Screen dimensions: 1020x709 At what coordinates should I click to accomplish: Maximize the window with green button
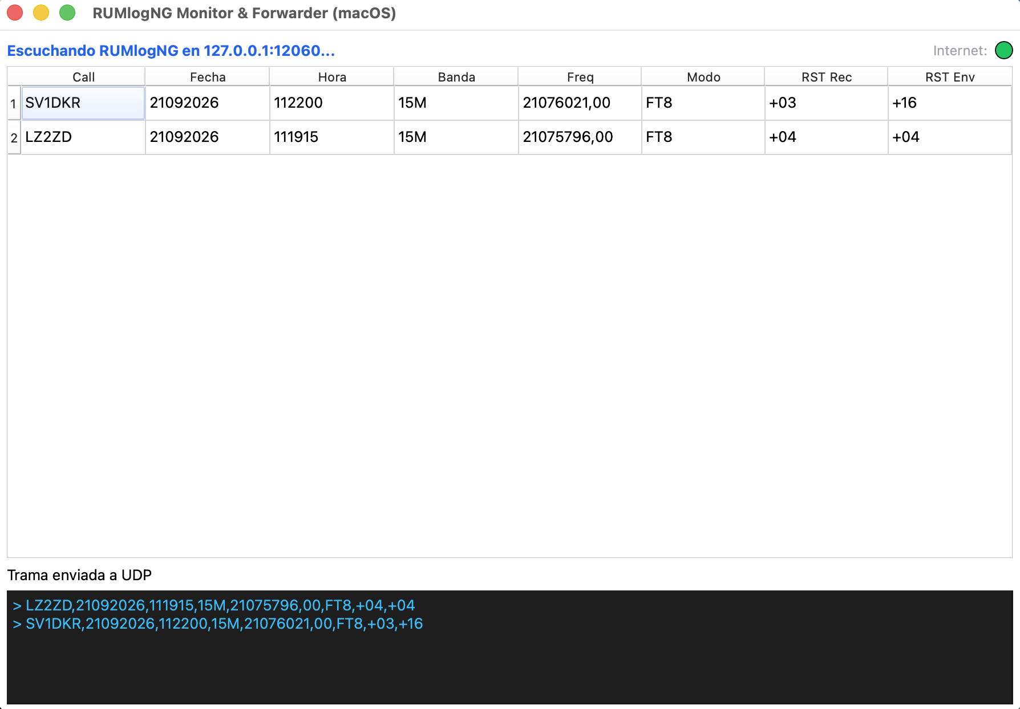[x=67, y=13]
